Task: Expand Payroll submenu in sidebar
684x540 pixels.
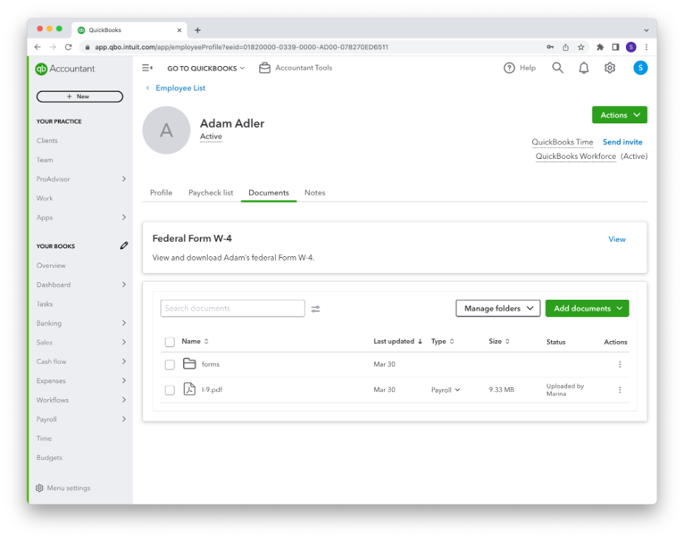Action: pos(124,420)
